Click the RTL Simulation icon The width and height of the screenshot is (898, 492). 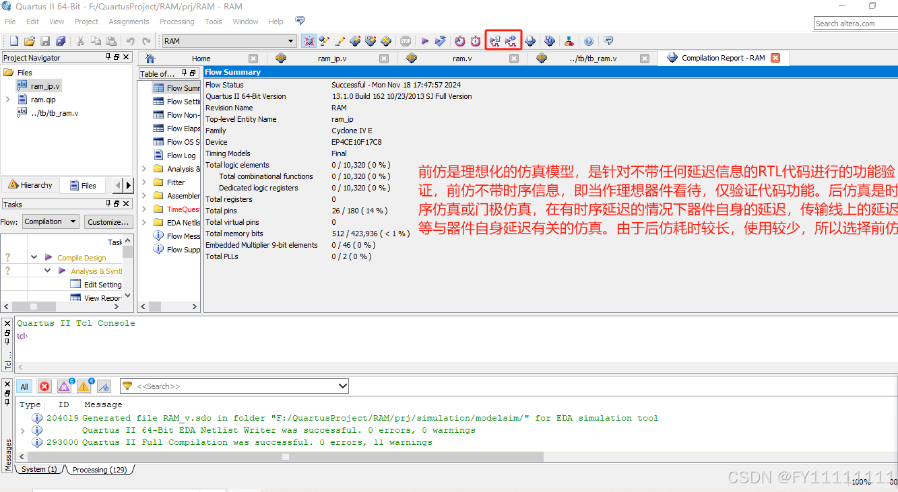495,41
